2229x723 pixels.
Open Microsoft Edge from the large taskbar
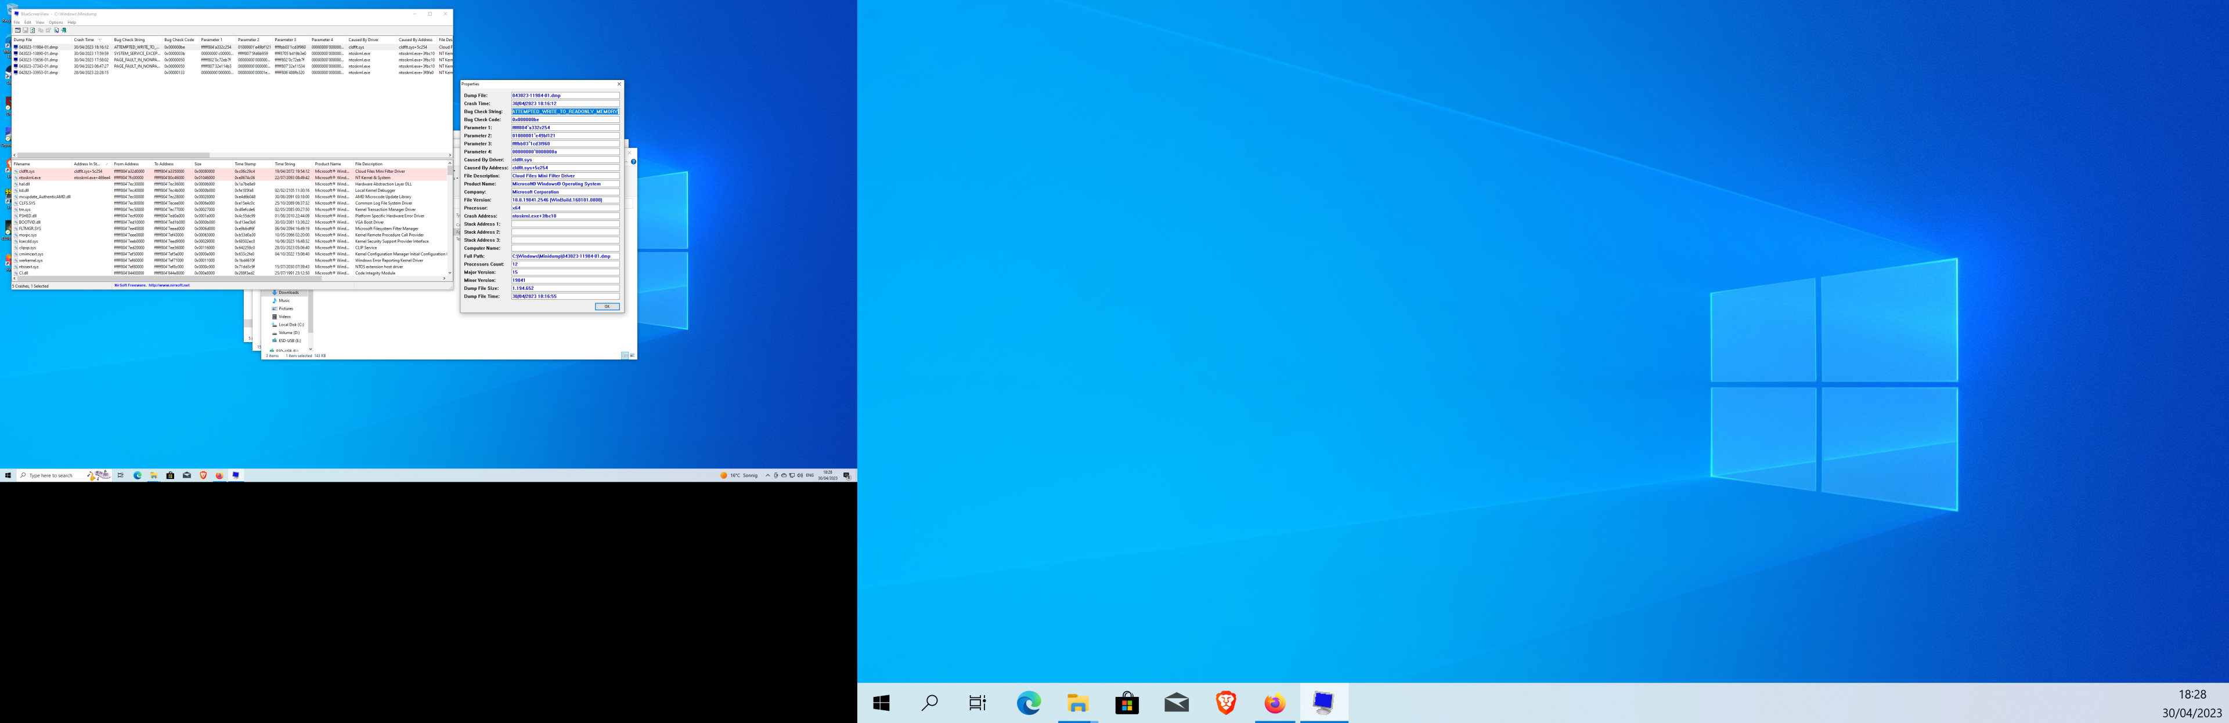tap(1028, 702)
